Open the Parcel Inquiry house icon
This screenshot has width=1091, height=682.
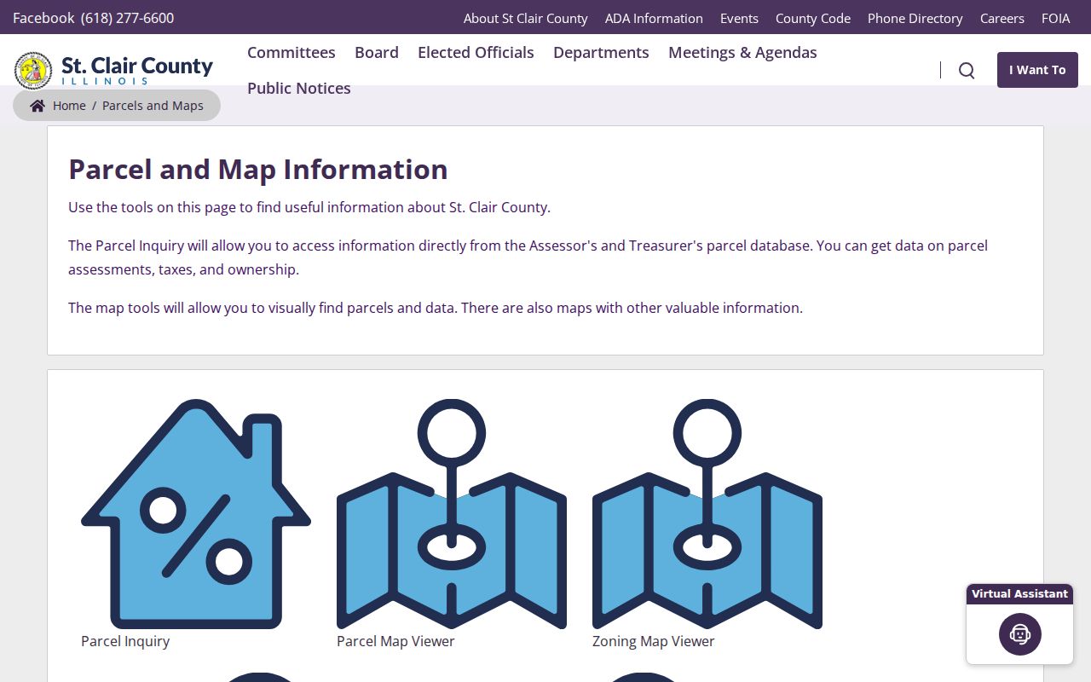pos(196,514)
